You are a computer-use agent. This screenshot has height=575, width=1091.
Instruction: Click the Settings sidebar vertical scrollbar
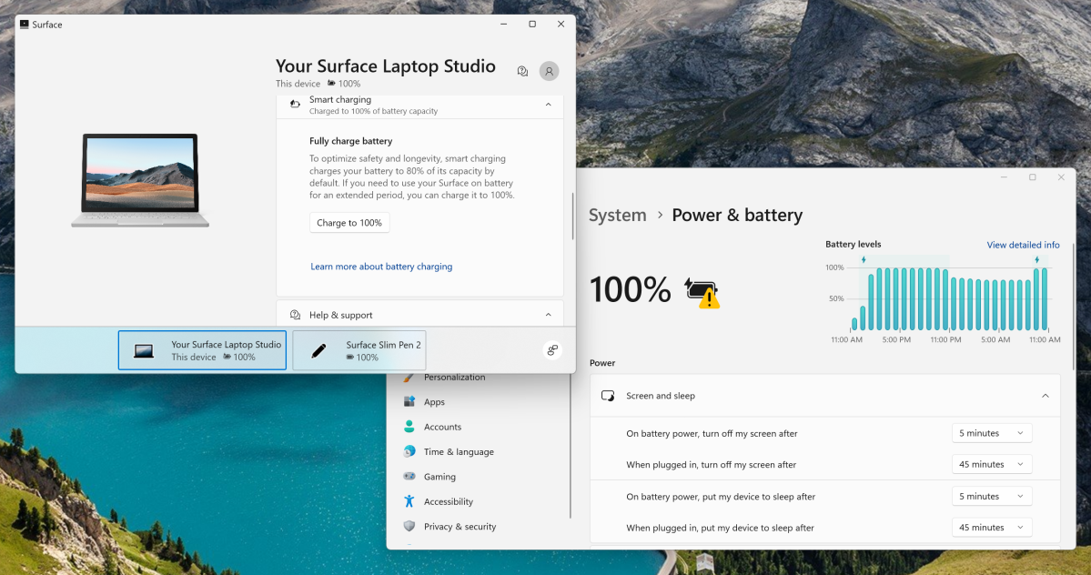[x=571, y=447]
